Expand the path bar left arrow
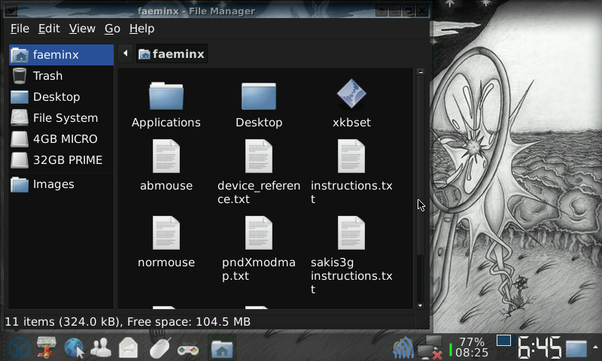The width and height of the screenshot is (602, 361). [125, 54]
